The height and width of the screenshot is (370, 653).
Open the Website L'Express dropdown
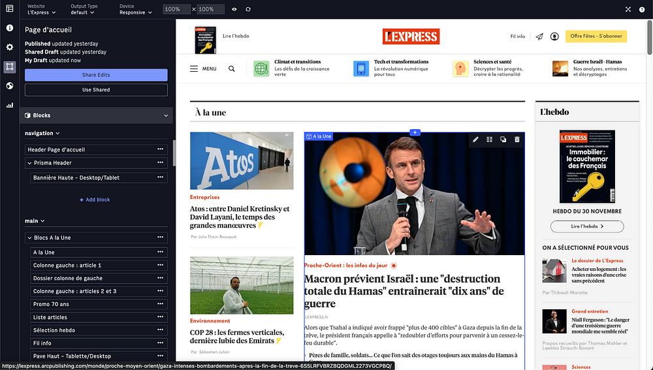[41, 10]
